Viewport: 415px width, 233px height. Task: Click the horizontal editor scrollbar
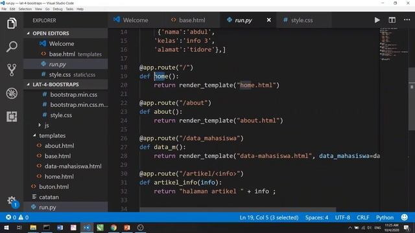pos(238,210)
